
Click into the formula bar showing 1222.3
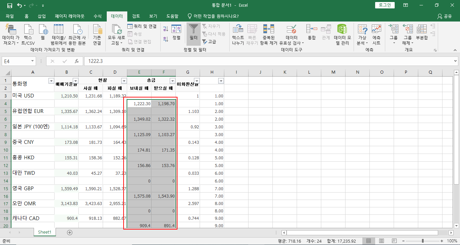[268, 61]
